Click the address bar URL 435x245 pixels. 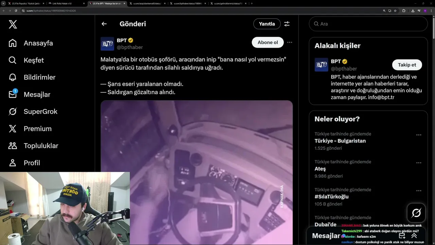[x=51, y=11]
